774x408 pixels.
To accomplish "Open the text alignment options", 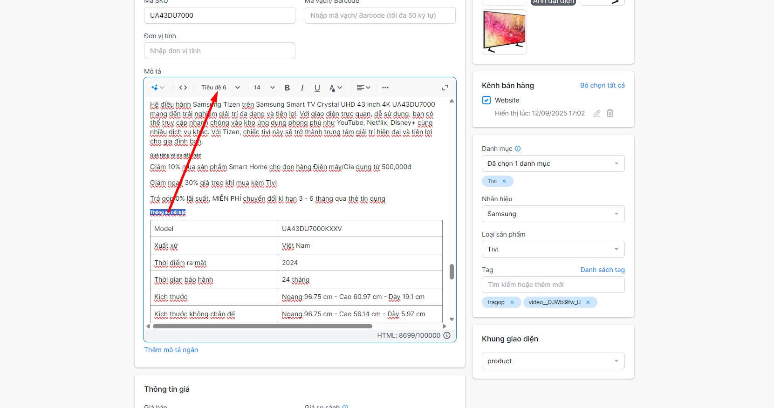I will point(363,88).
